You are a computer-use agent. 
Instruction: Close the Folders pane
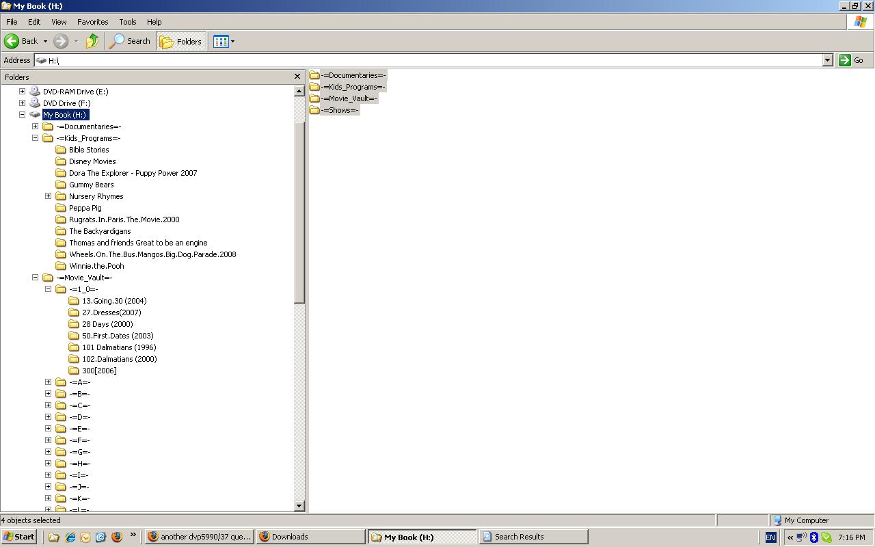click(x=297, y=77)
